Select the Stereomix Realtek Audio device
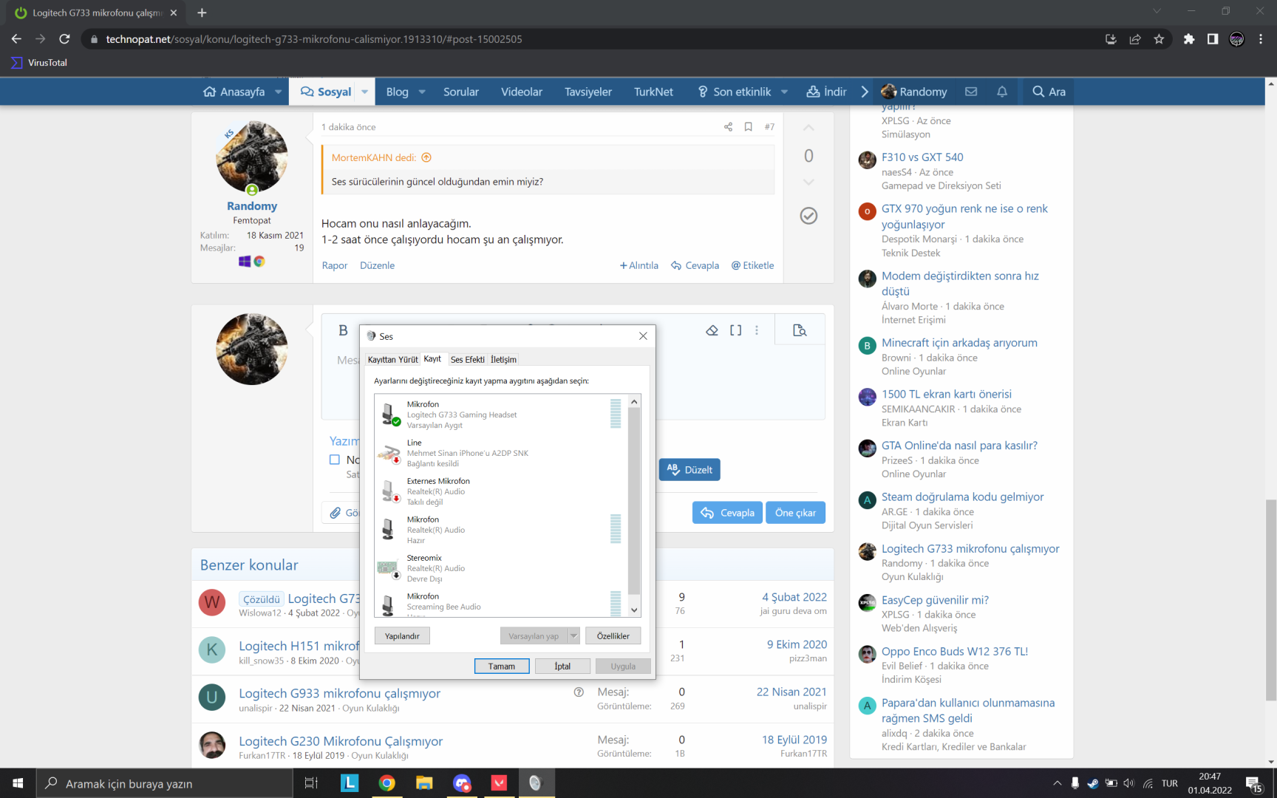 (501, 567)
